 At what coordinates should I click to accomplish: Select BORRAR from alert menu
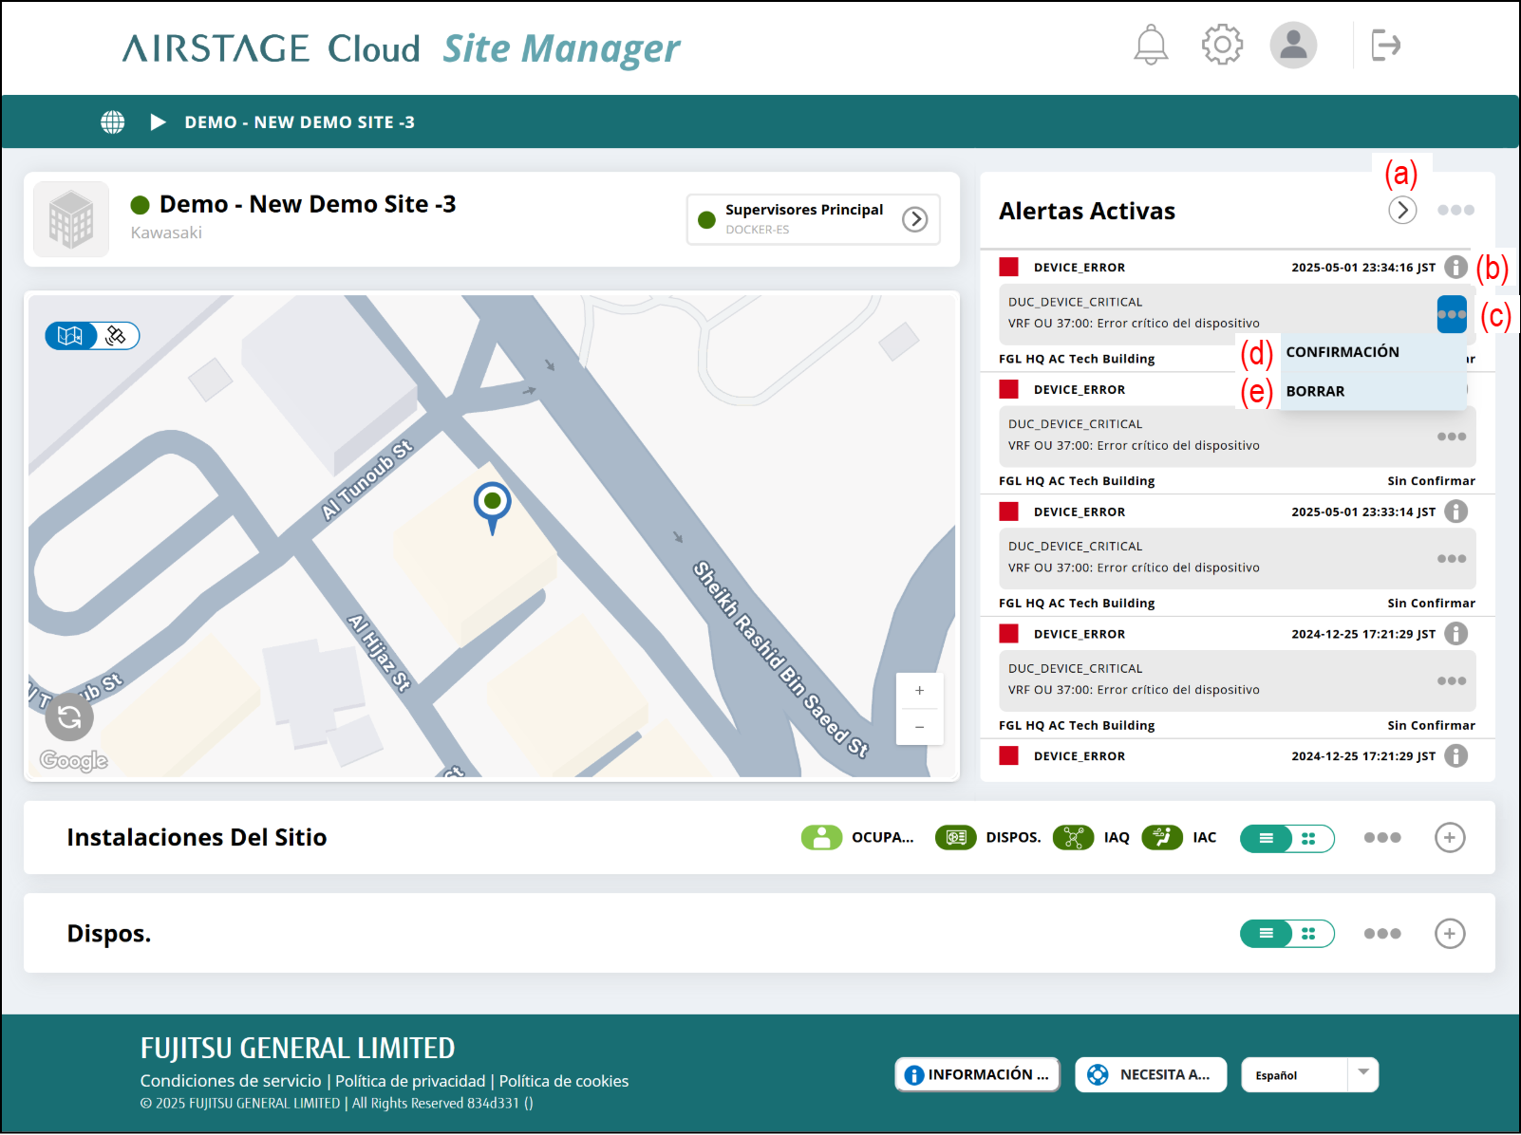(x=1315, y=391)
